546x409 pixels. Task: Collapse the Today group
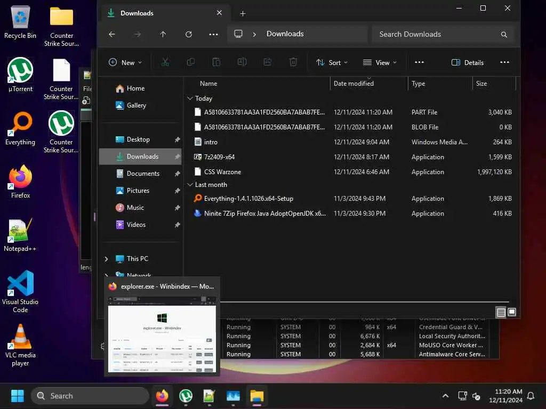pyautogui.click(x=190, y=99)
